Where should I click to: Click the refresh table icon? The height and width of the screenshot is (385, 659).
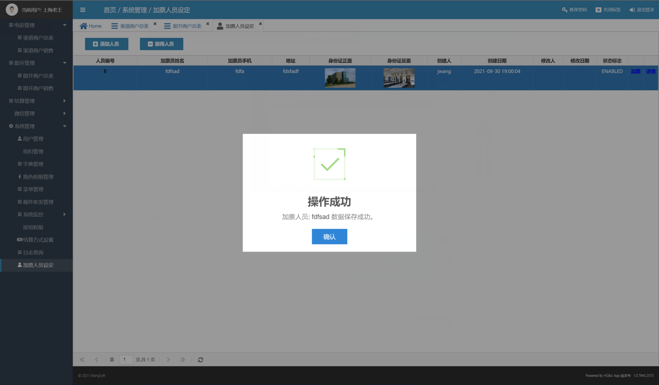point(201,360)
